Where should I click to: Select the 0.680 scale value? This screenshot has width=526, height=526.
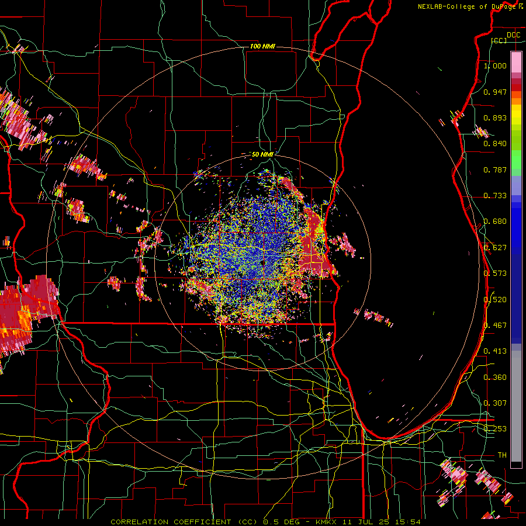(x=495, y=222)
